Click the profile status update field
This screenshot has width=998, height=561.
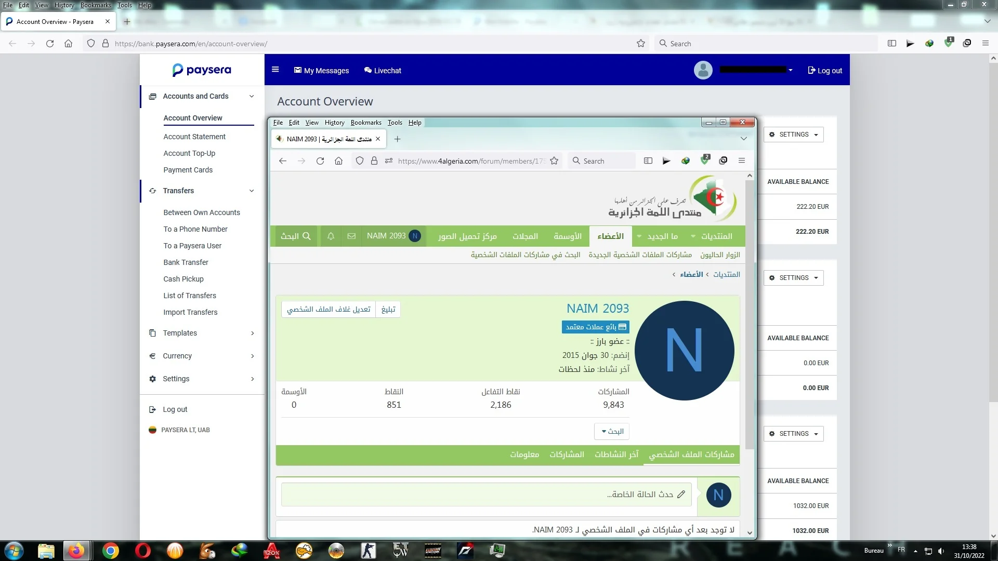pyautogui.click(x=486, y=495)
